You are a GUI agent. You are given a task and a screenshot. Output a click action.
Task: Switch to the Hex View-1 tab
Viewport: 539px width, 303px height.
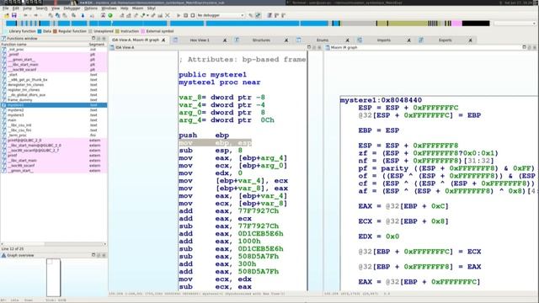tap(200, 40)
